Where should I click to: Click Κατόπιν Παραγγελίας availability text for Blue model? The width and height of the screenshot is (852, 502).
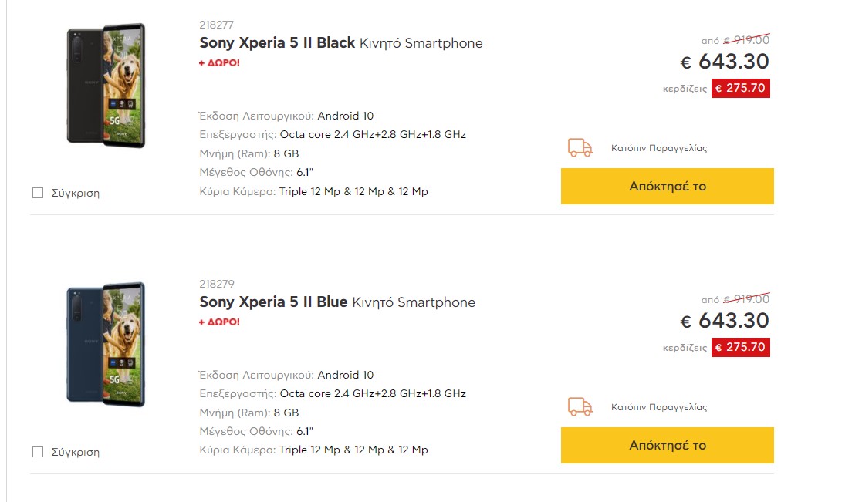pos(659,407)
